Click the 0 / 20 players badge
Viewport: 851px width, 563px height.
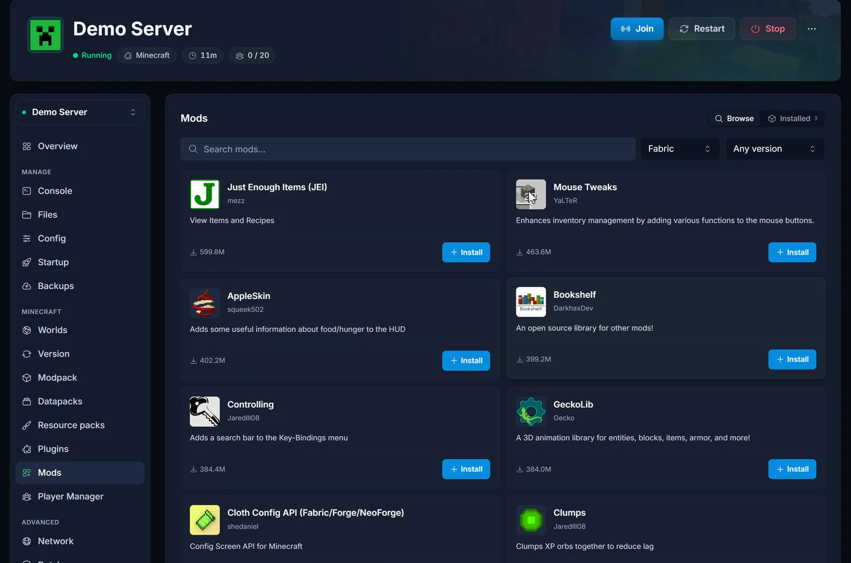click(x=252, y=55)
